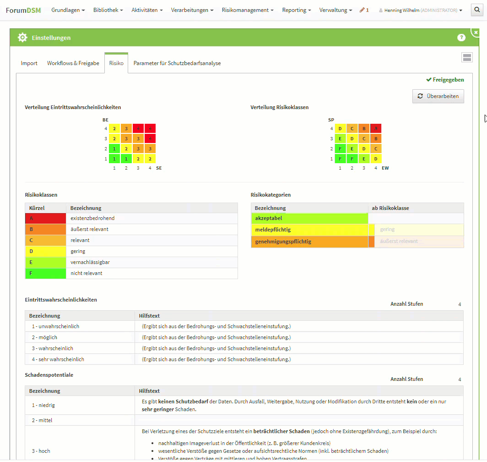
Task: Click the pencil edit notification icon
Action: (362, 10)
